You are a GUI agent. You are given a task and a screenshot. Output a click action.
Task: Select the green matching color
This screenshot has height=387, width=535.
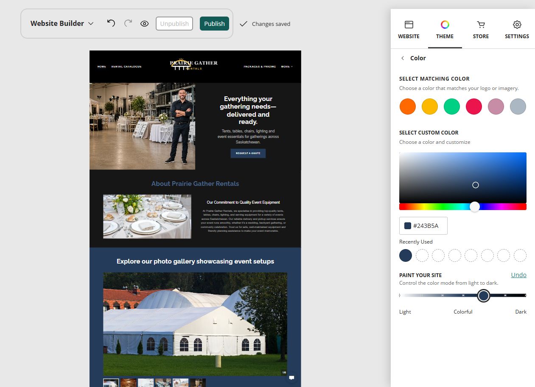tap(452, 107)
